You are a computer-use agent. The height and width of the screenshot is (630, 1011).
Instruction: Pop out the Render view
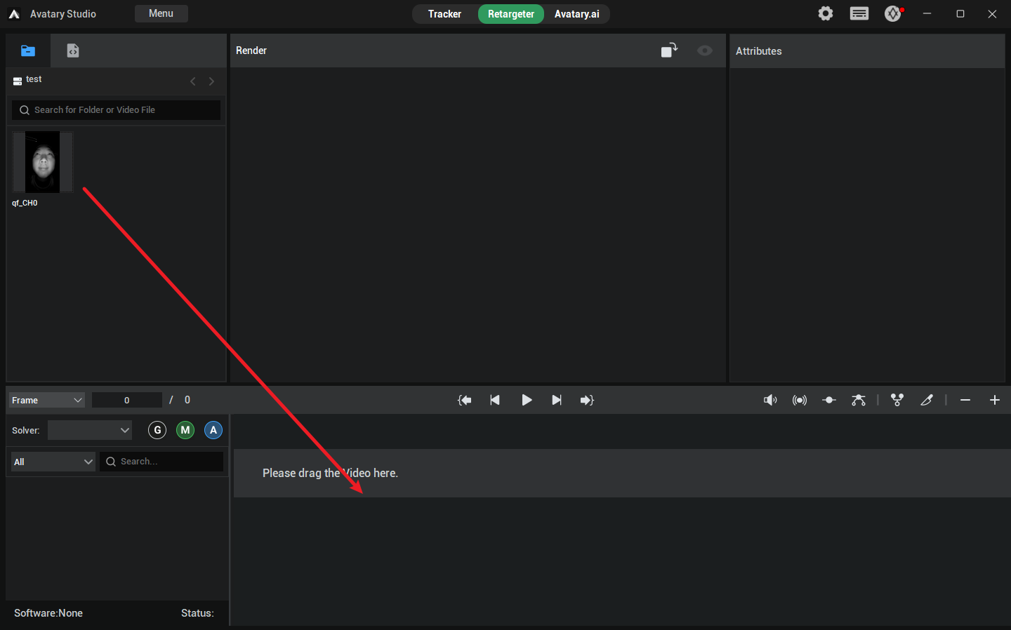pos(669,51)
